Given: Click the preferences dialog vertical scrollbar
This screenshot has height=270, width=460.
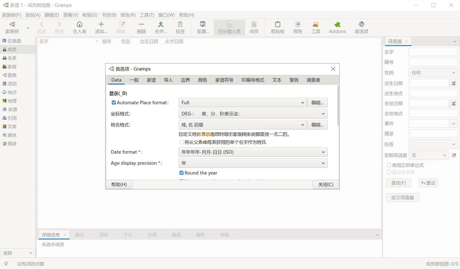Looking at the screenshot, I should pos(338,106).
